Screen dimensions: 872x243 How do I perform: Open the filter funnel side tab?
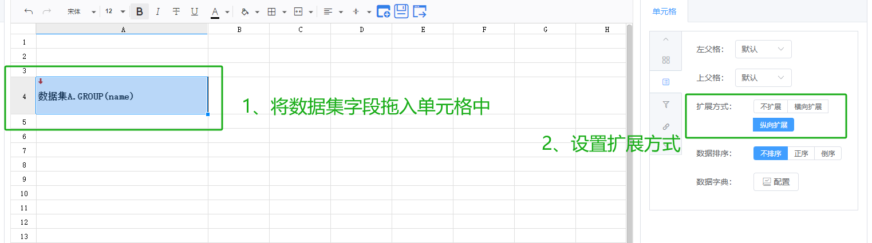[x=665, y=105]
